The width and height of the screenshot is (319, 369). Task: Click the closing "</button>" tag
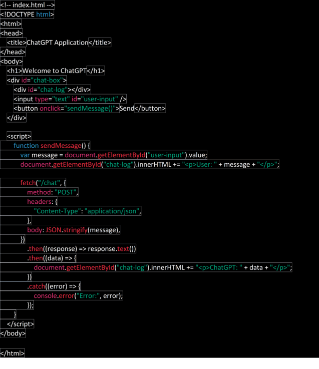click(150, 109)
